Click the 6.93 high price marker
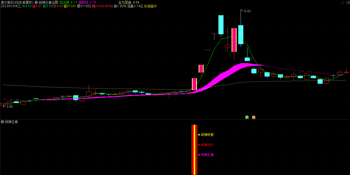This screenshot has width=350, height=175. 247,11
